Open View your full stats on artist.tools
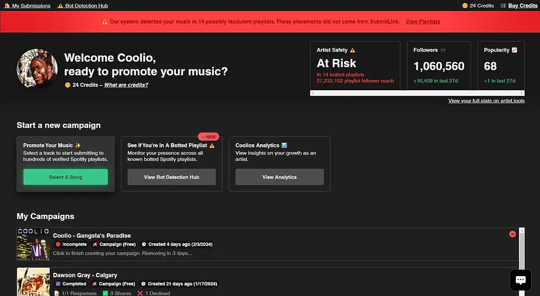Viewport: 540px width, 296px height. click(x=486, y=101)
